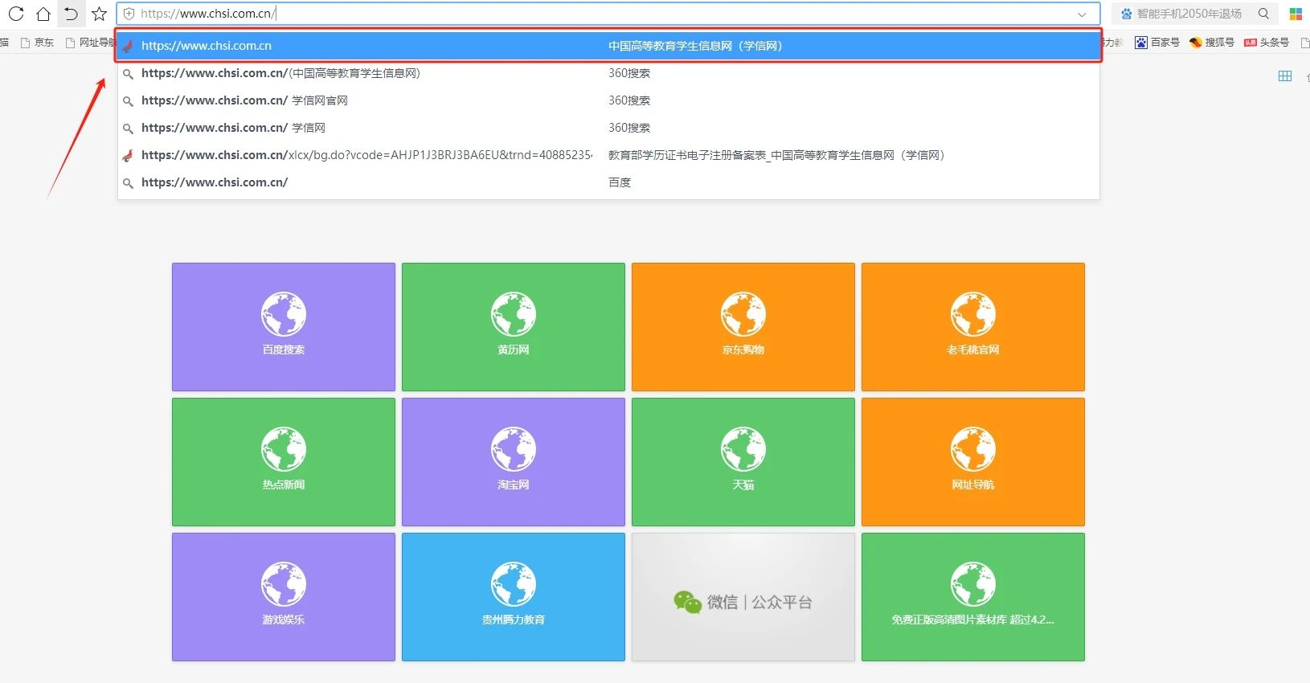Click the globe icon on 老毛桃官网 tile
Screen dimensions: 1310x683
tap(973, 314)
